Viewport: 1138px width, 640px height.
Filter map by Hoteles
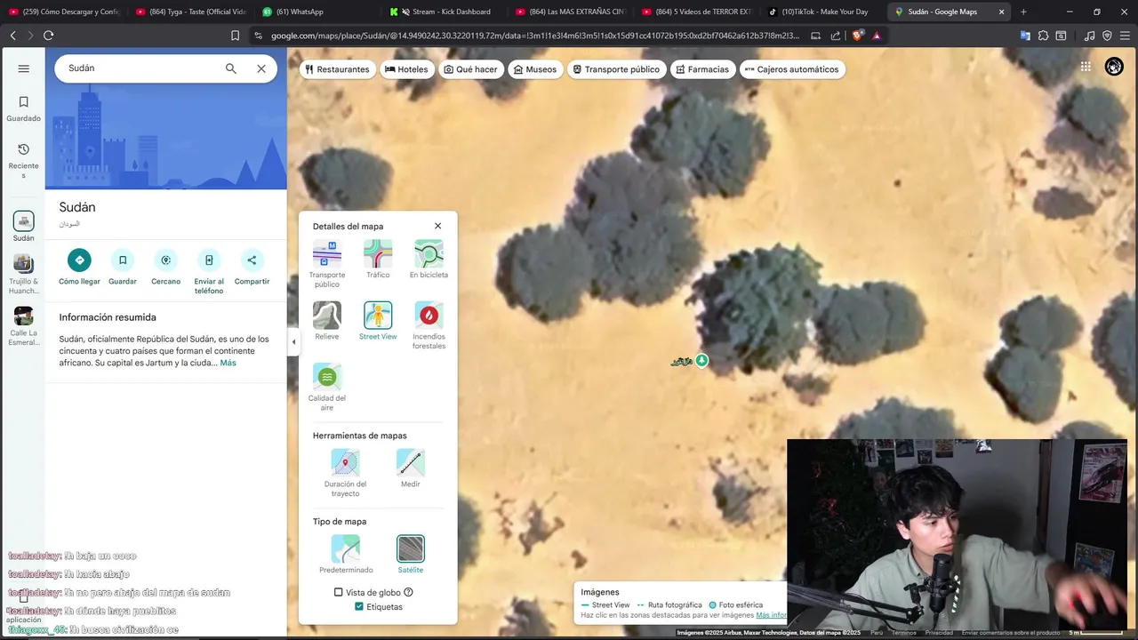pyautogui.click(x=406, y=69)
